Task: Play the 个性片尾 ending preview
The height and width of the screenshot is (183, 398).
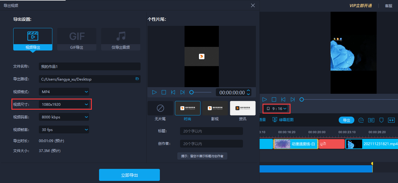Action: pos(154,92)
